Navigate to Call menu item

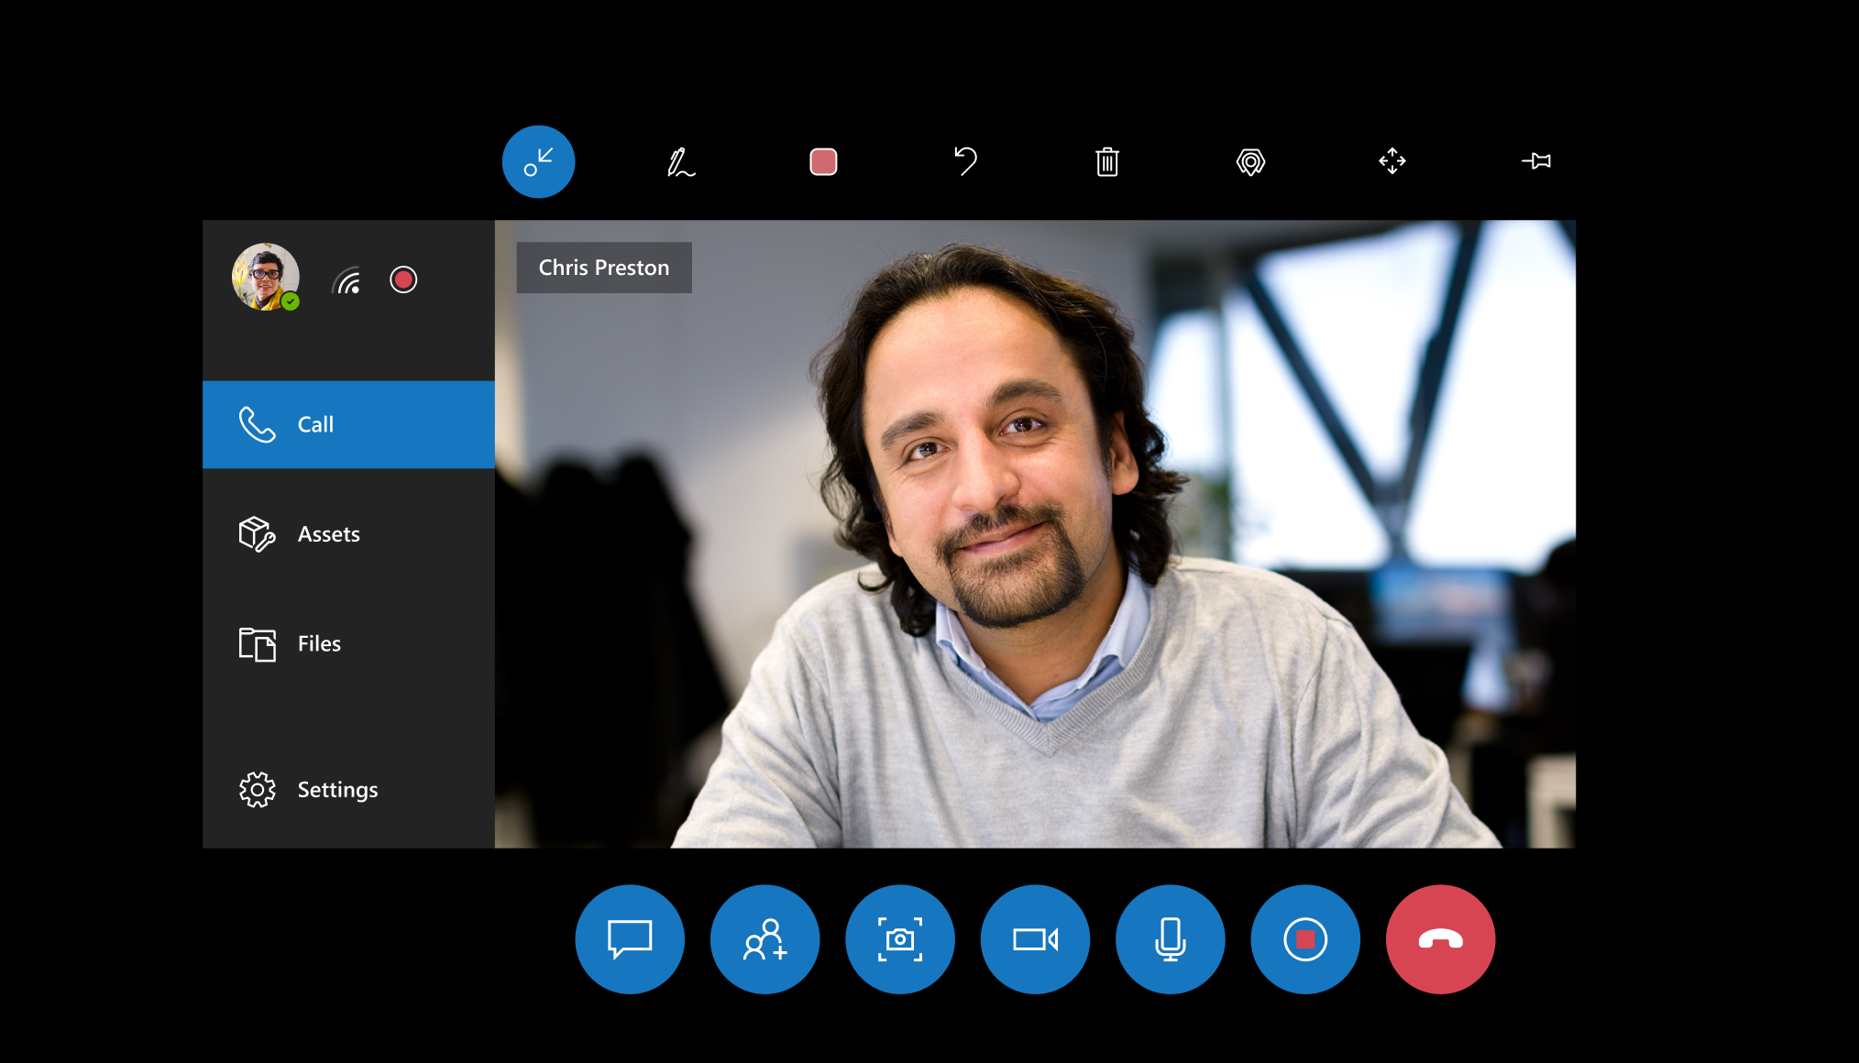351,423
